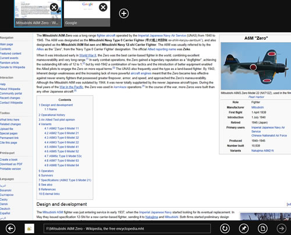The height and width of the screenshot is (235, 291).
Task: Pin the page with the pin icon
Action: pyautogui.click(x=244, y=228)
